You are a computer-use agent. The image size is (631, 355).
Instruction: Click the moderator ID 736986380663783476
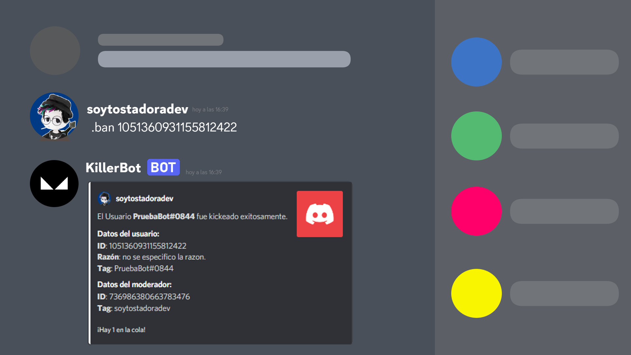coord(150,296)
